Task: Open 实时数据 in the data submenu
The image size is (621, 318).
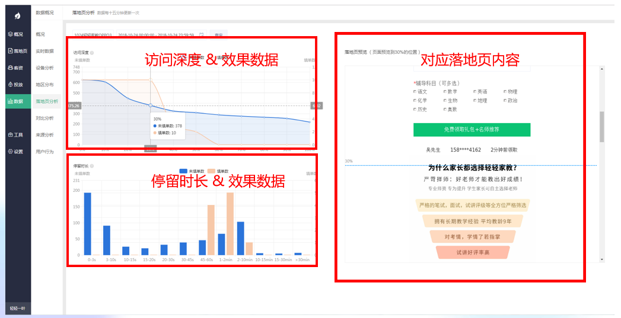Action: tap(44, 51)
